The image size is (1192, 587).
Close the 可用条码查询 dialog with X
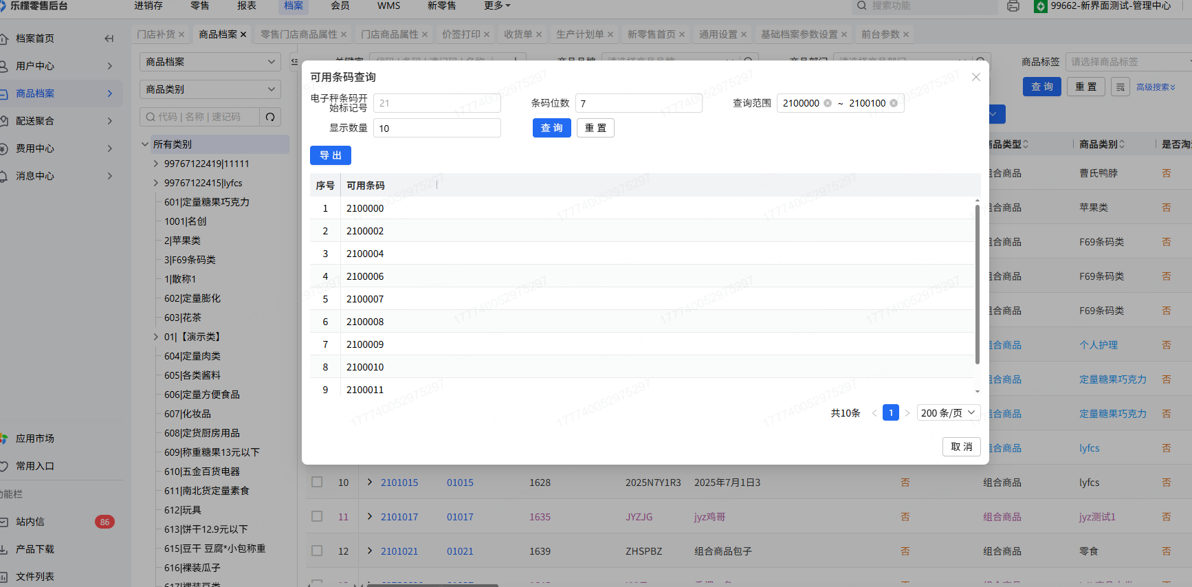coord(975,77)
